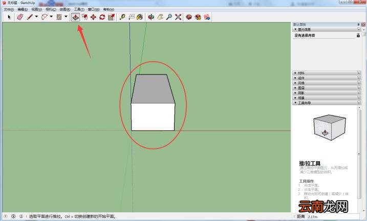Open the 窗口(W) menu
Image resolution: width=367 pixels, height=221 pixels.
pyautogui.click(x=94, y=9)
